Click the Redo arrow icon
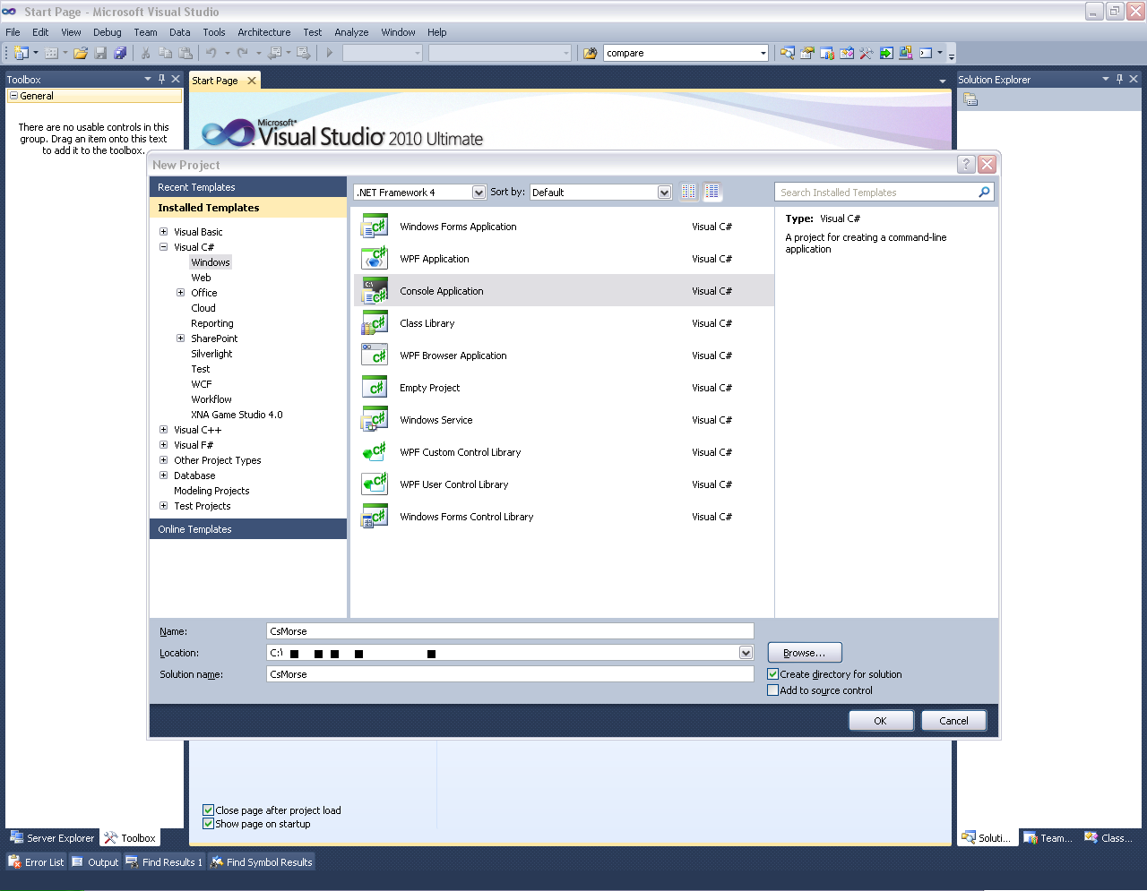 (242, 53)
